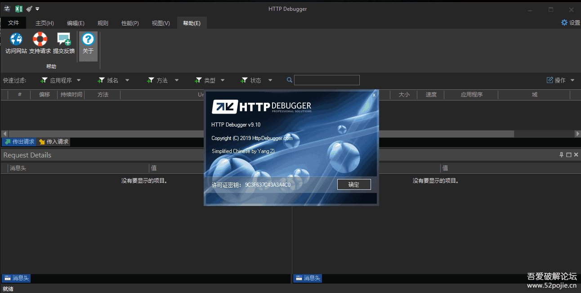Select the Help (帮助) ribbon tab
This screenshot has height=293, width=581.
[192, 23]
